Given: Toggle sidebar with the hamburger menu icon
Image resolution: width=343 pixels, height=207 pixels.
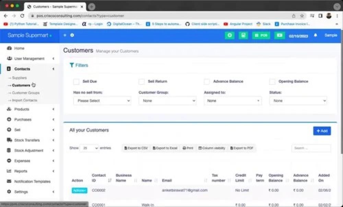Looking at the screenshot, I should [x=65, y=35].
